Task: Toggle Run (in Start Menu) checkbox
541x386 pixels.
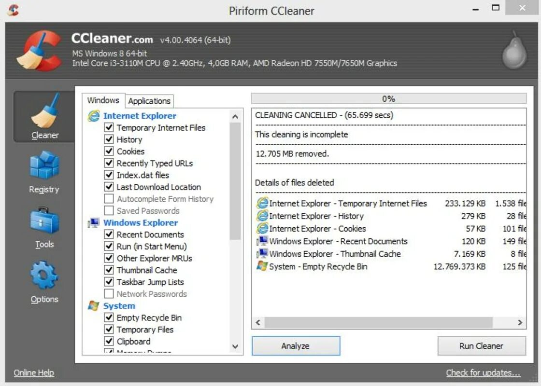Action: tap(109, 246)
